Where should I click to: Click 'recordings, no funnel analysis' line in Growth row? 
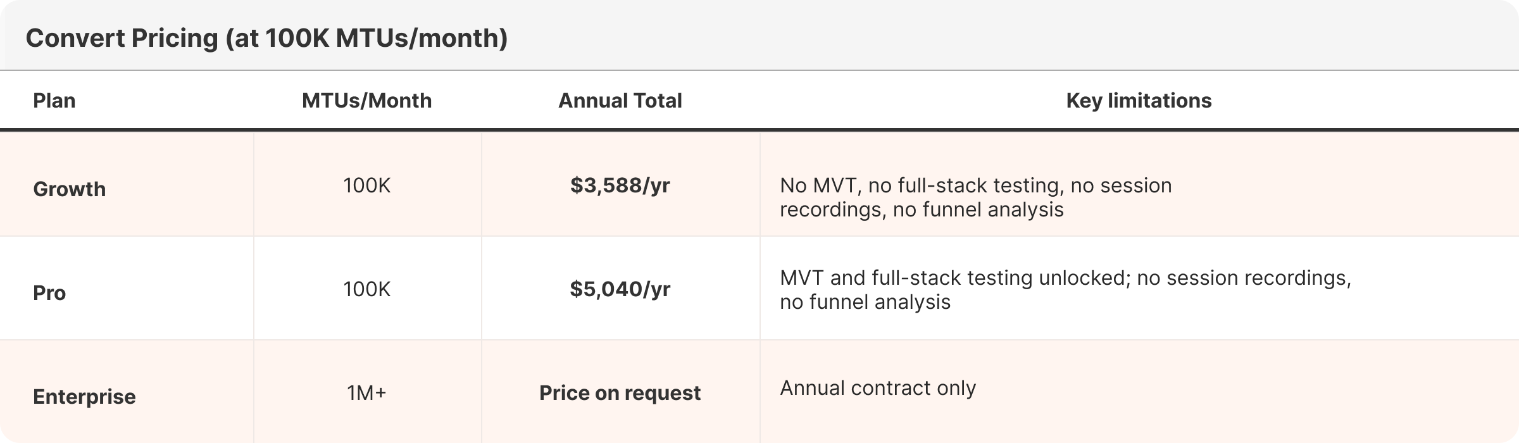(922, 209)
